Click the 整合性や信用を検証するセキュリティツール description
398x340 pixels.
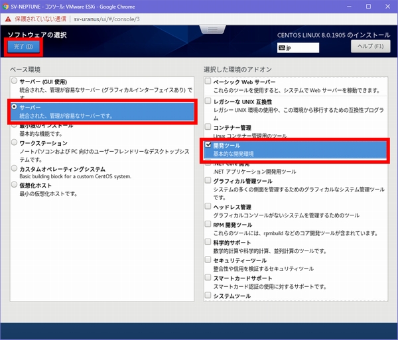click(263, 269)
